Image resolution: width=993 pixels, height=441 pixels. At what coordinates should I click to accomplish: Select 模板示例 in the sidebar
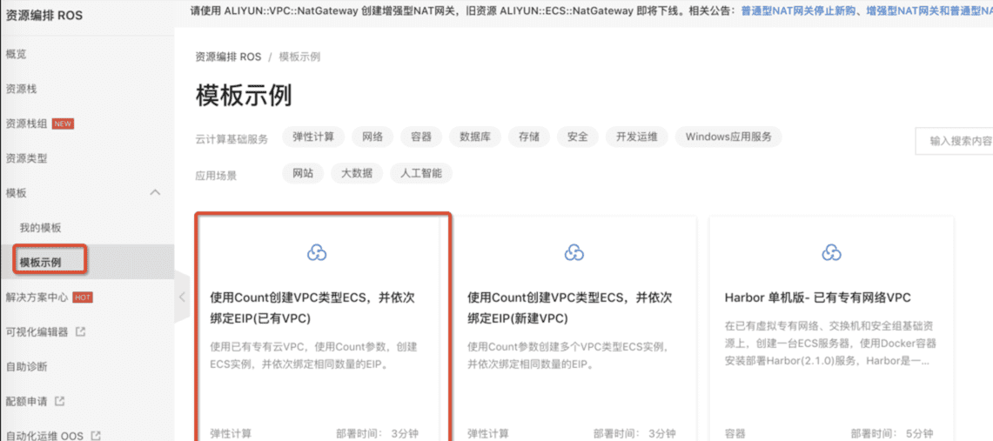41,262
